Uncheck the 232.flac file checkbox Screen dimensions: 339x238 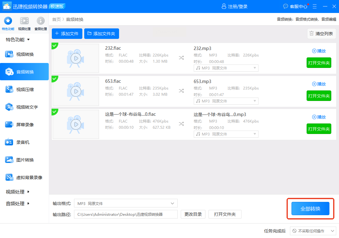(x=54, y=45)
